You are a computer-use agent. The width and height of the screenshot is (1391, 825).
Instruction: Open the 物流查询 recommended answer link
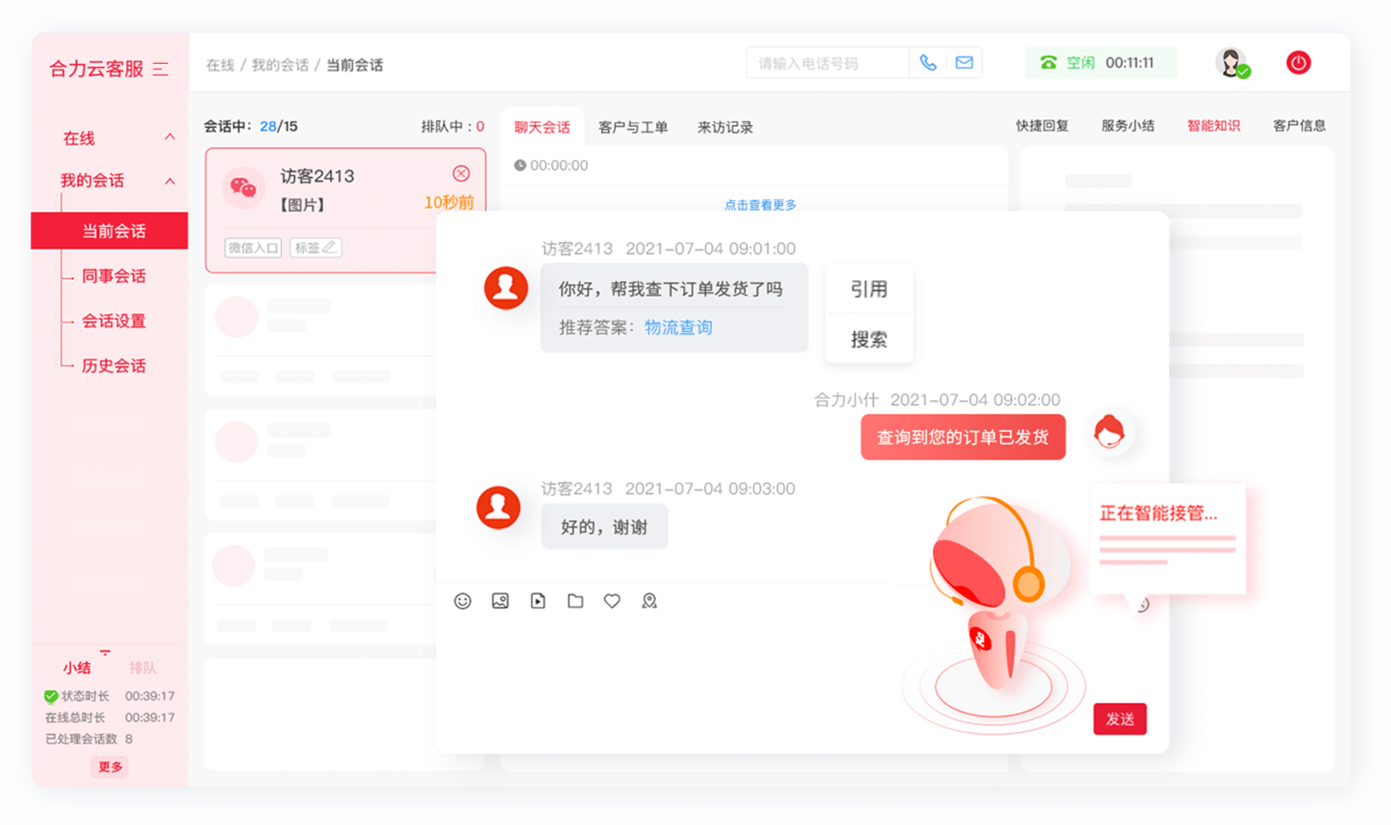[x=678, y=326]
